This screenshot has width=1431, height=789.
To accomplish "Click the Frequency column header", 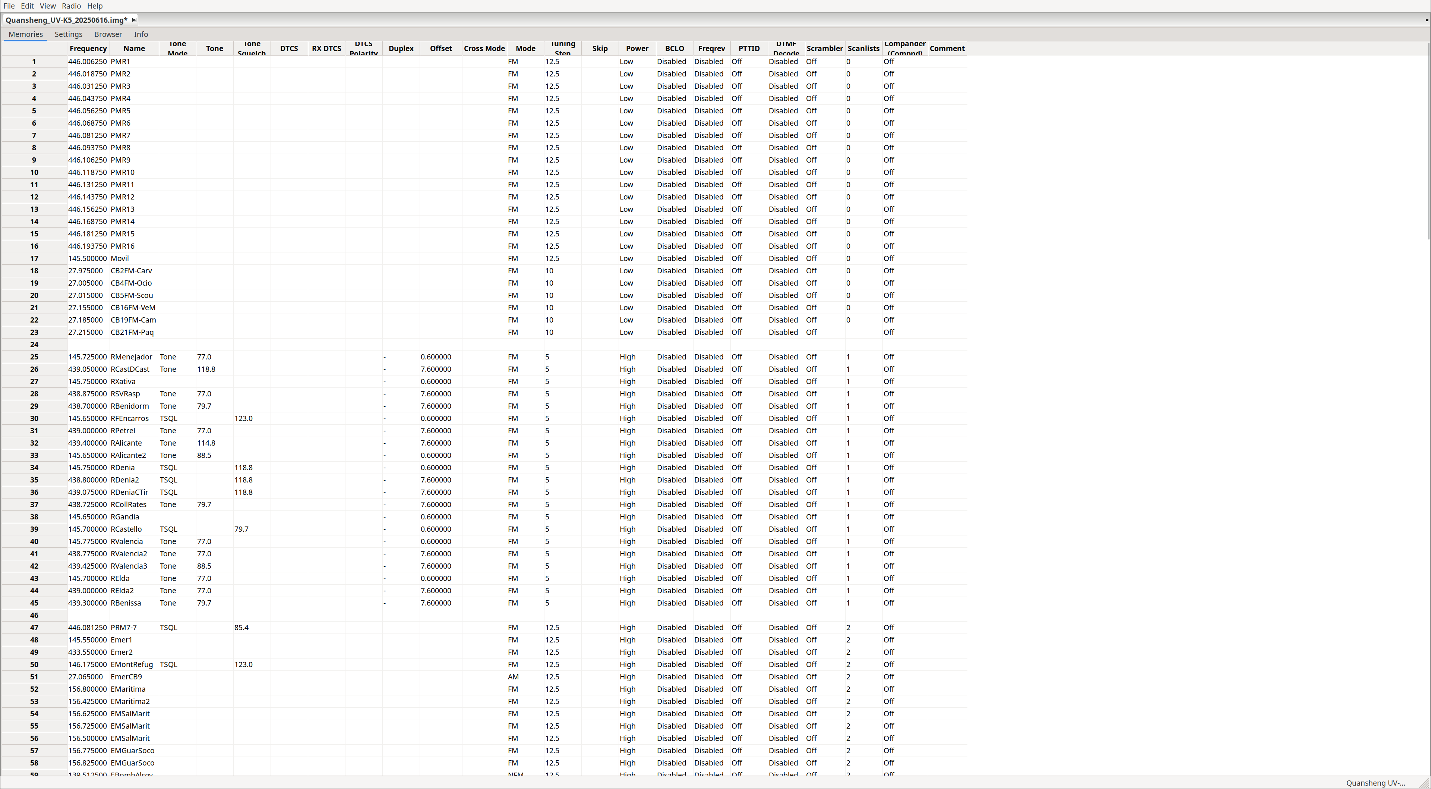I will click(88, 49).
